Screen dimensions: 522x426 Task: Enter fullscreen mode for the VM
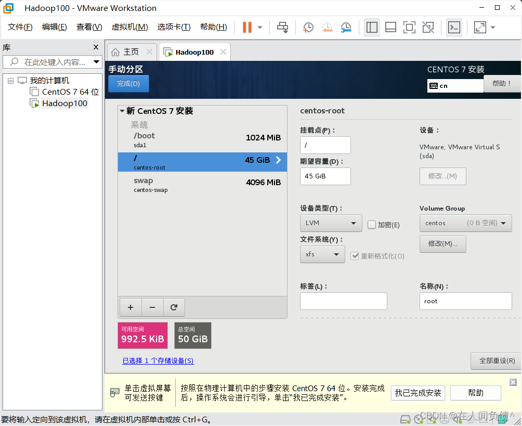pyautogui.click(x=409, y=27)
